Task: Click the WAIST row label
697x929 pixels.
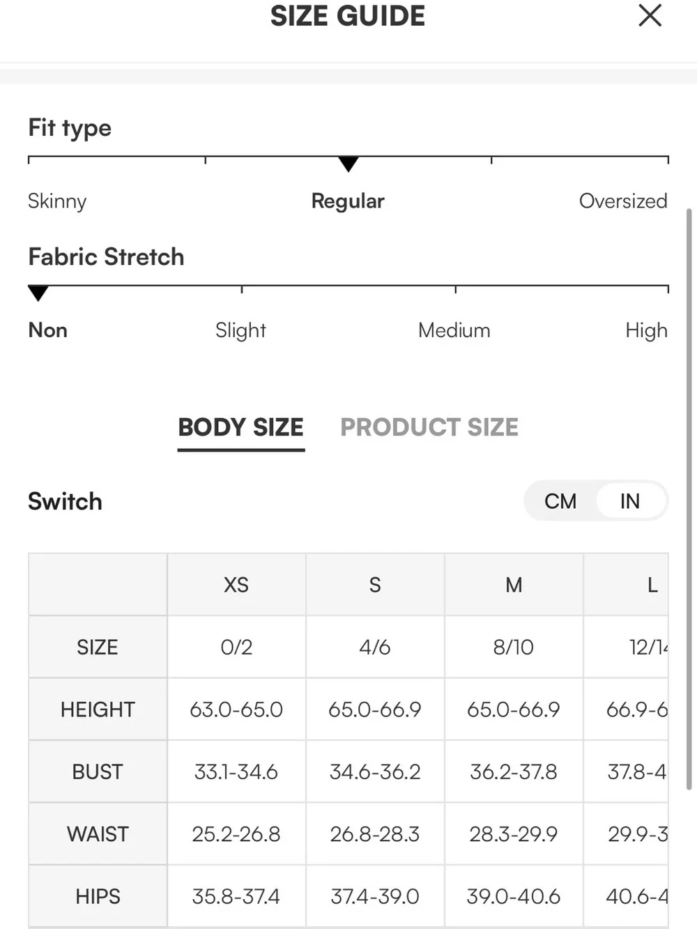Action: click(x=98, y=834)
